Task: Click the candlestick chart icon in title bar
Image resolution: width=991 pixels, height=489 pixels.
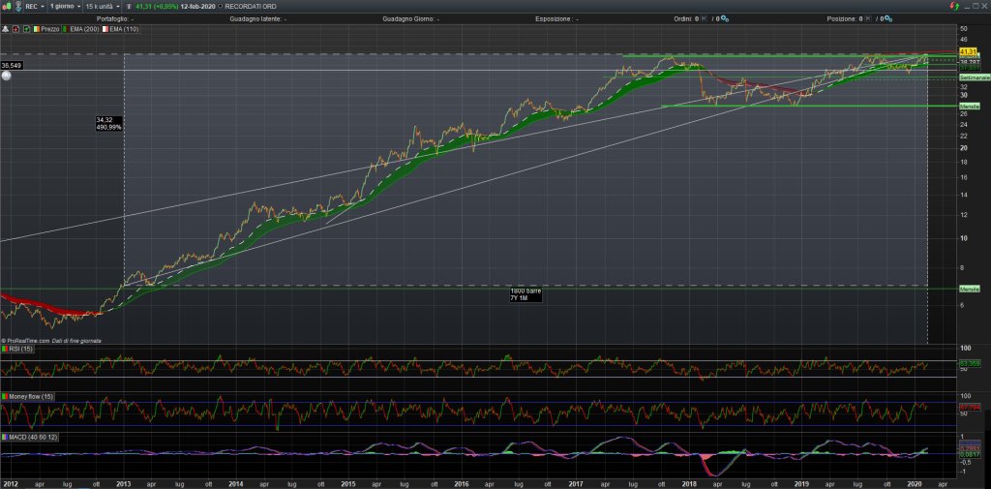Action: tap(7, 6)
